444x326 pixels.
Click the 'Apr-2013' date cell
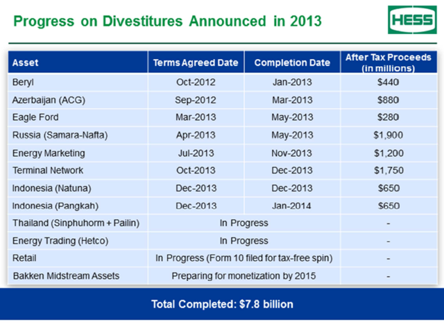click(196, 135)
